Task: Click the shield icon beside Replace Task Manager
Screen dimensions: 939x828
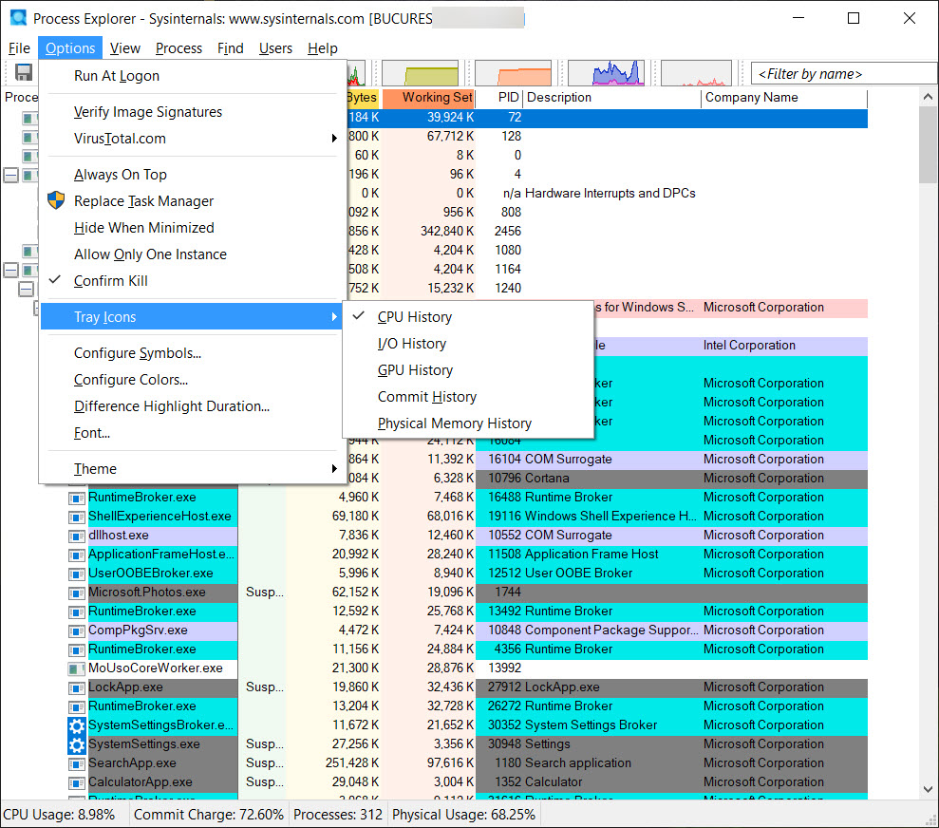Action: coord(56,200)
